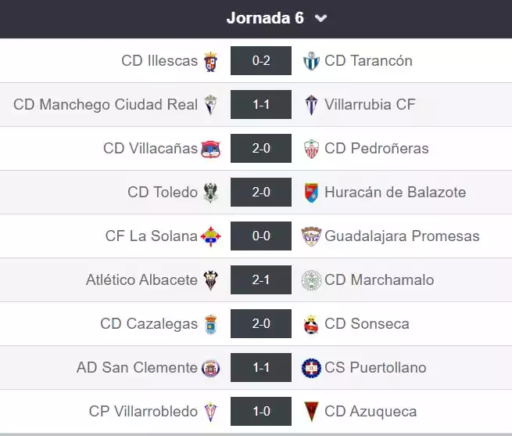Open the CD Manchego Ciudad Real link
This screenshot has height=436, width=512.
click(x=106, y=105)
